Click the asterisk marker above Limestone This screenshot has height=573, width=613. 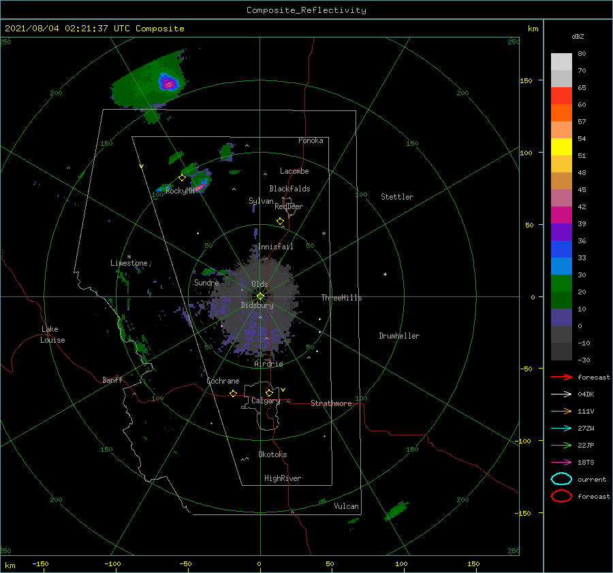tap(129, 257)
